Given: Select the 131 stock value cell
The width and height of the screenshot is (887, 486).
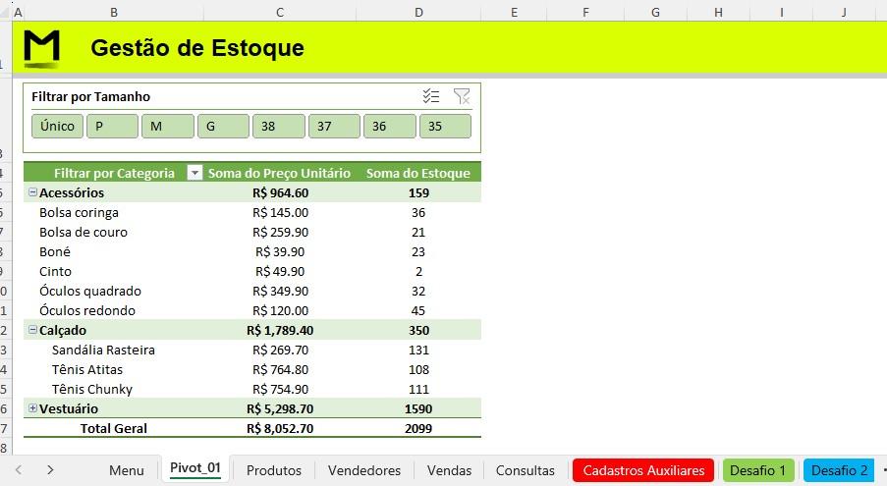Looking at the screenshot, I should click(418, 350).
